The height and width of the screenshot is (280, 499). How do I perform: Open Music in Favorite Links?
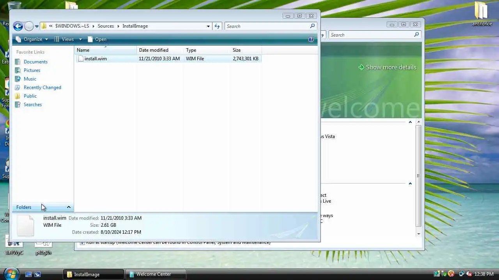coord(30,79)
